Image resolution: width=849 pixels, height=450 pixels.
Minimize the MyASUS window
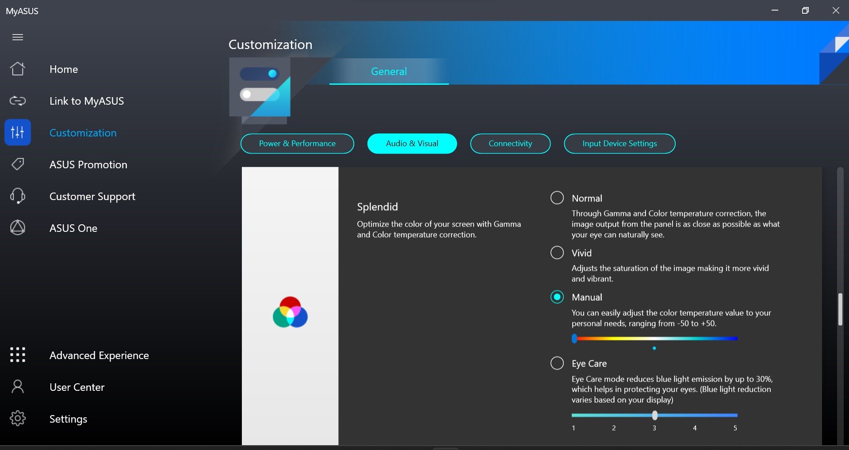775,10
